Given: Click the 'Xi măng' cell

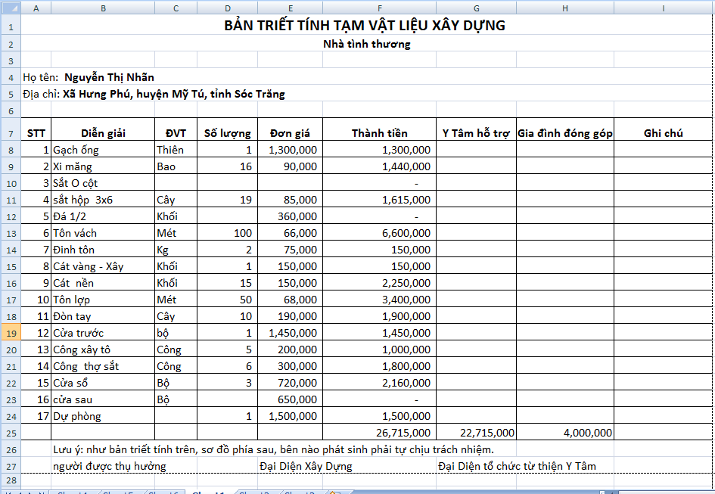Looking at the screenshot, I should [x=103, y=166].
